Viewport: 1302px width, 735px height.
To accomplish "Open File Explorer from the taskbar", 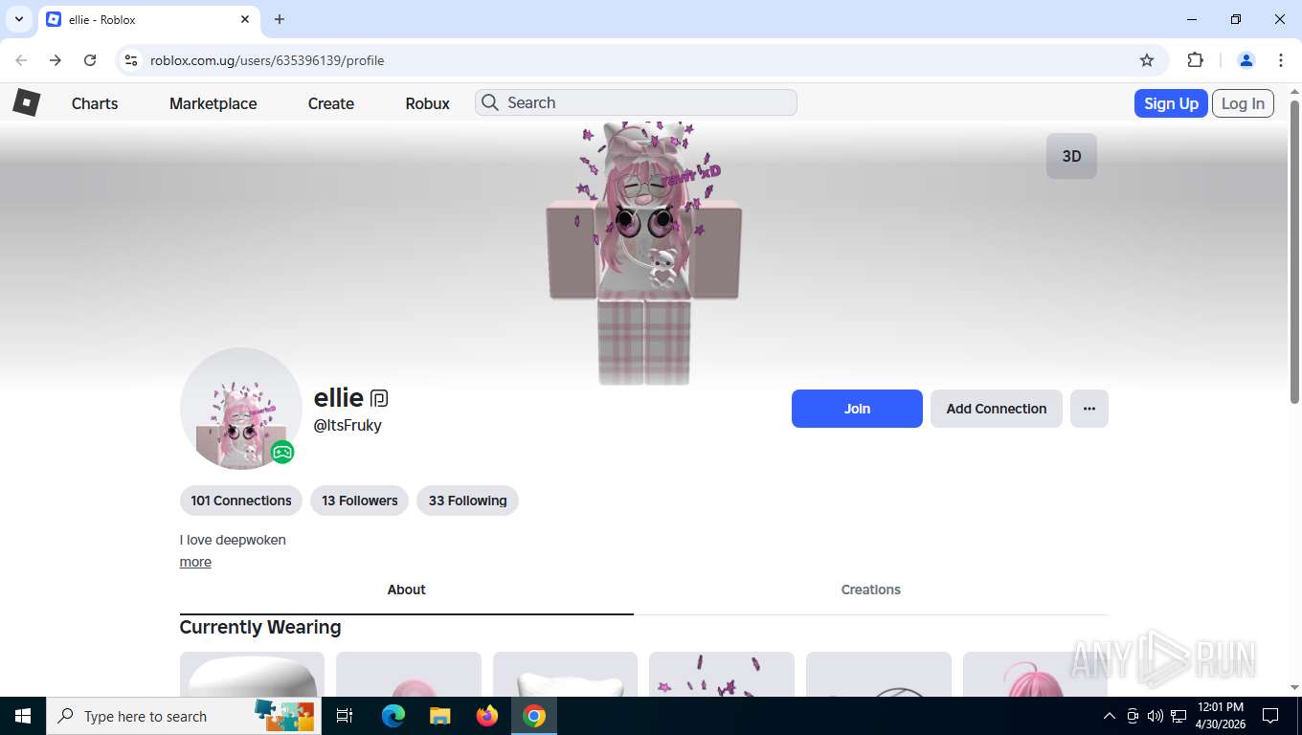I will pos(439,716).
